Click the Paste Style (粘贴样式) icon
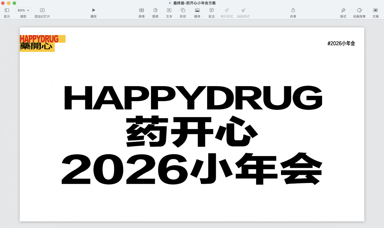384x228 pixels. coord(243,10)
